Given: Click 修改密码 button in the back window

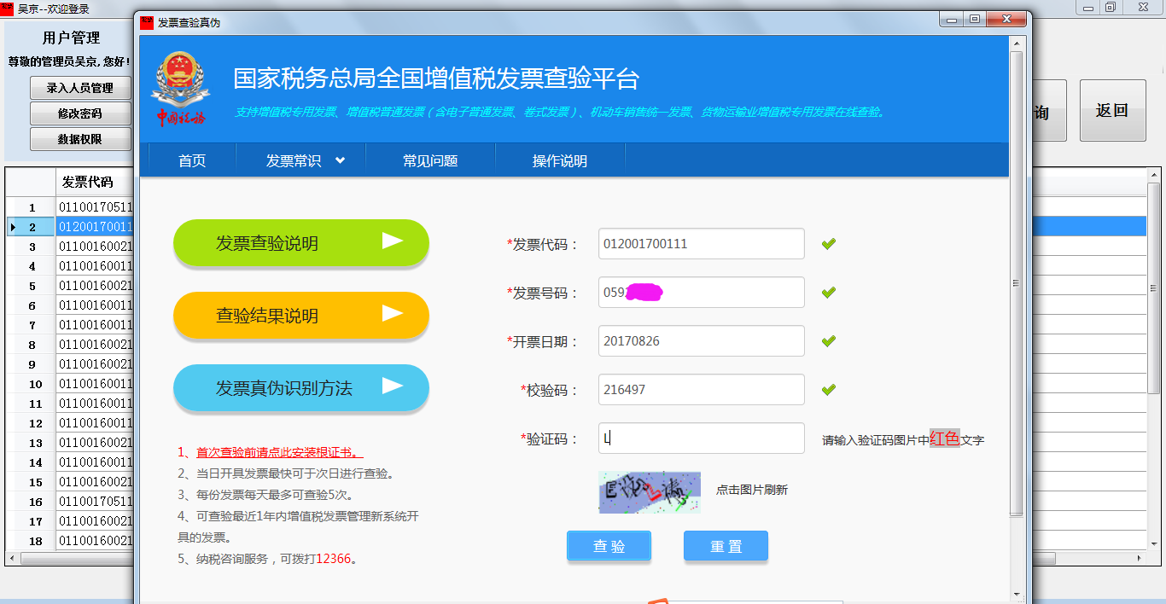Looking at the screenshot, I should (x=80, y=113).
